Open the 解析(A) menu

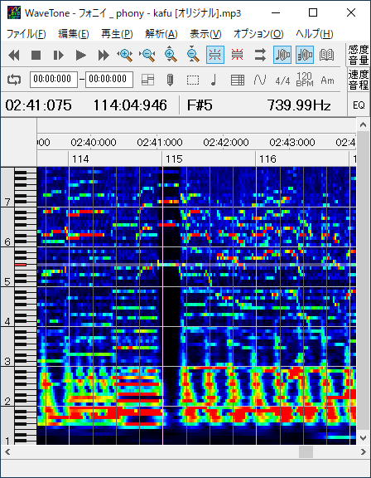click(x=161, y=34)
